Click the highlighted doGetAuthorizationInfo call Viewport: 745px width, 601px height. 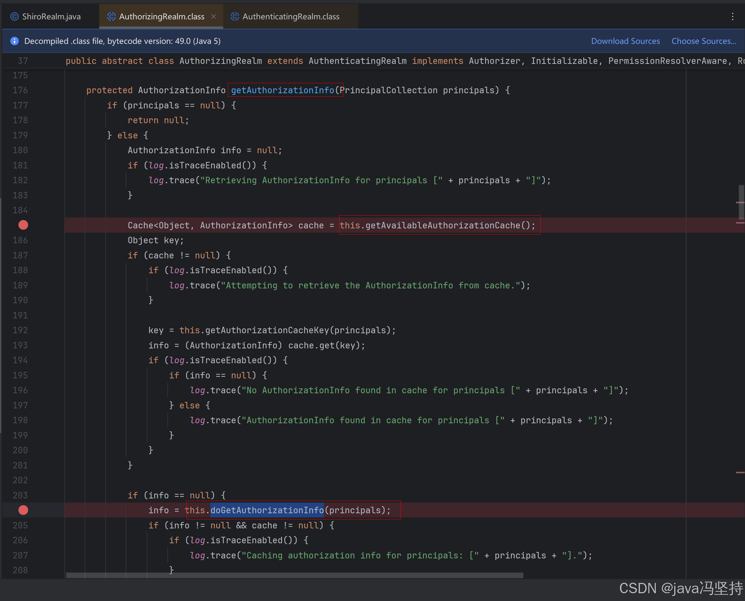click(x=267, y=510)
